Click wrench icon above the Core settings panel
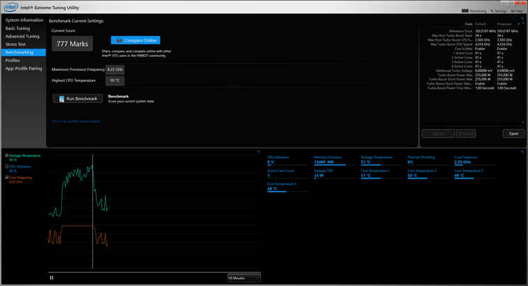The image size is (528, 286). point(522,19)
